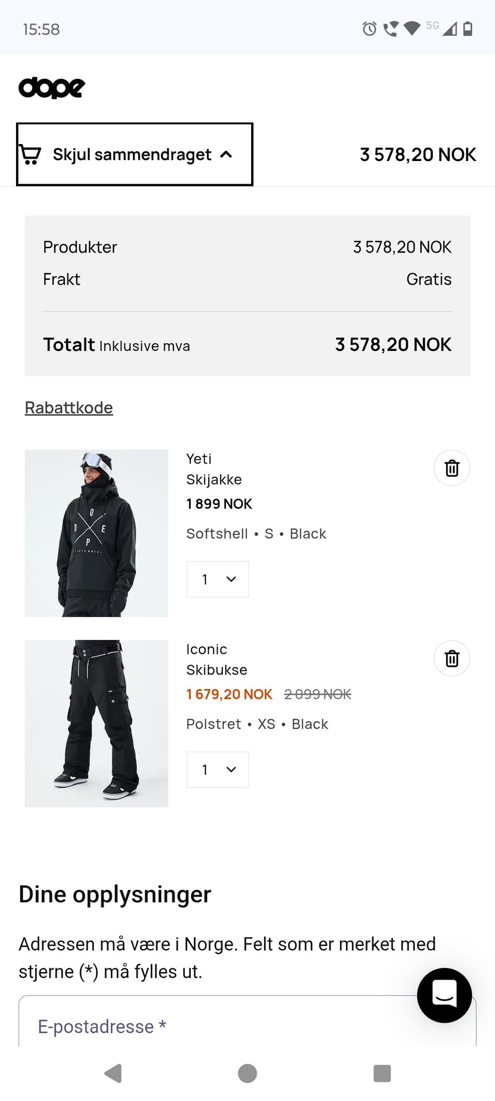Open quantity selector for Iconic Skibukse
Viewport: 495px width, 1101px height.
(x=217, y=770)
